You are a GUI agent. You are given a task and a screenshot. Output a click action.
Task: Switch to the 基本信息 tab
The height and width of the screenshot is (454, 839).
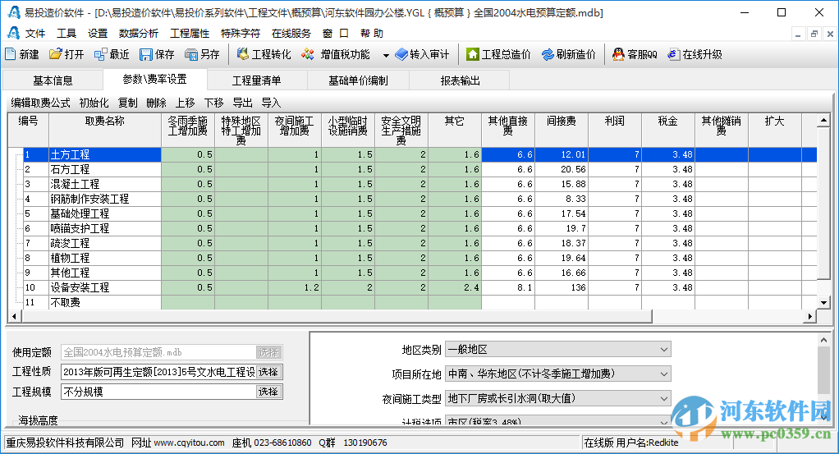53,80
